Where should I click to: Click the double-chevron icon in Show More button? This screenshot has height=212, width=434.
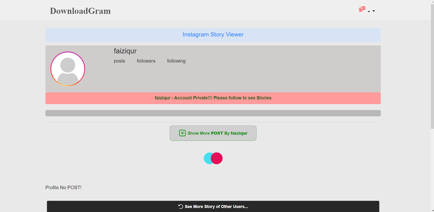(x=182, y=133)
